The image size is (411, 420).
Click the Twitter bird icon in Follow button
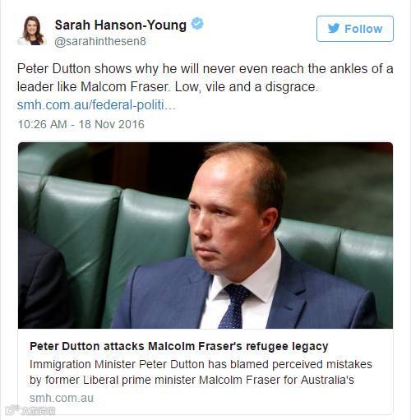click(x=334, y=29)
